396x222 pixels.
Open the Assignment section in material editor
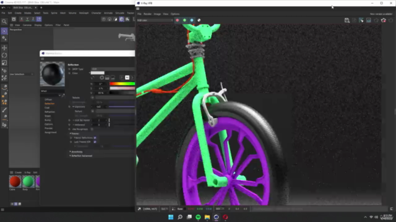point(51,133)
